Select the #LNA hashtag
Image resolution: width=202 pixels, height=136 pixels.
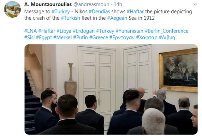[31, 31]
